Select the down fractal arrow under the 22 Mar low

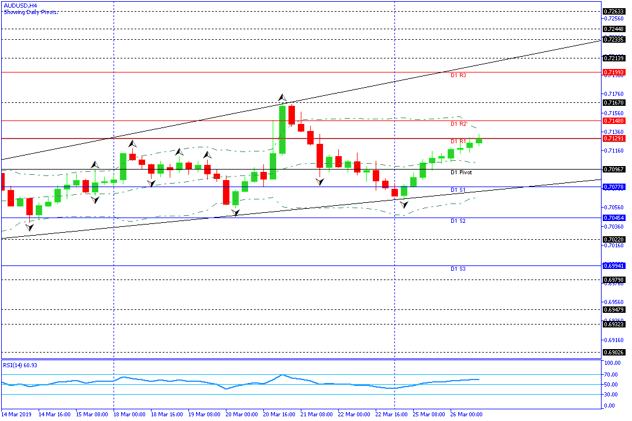[403, 204]
